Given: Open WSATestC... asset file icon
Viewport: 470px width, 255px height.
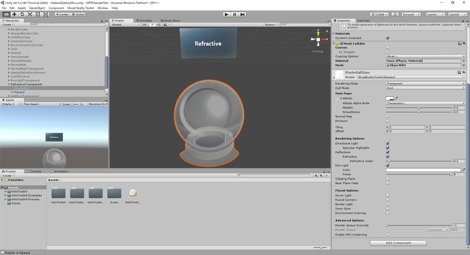Looking at the screenshot, I should (x=133, y=193).
